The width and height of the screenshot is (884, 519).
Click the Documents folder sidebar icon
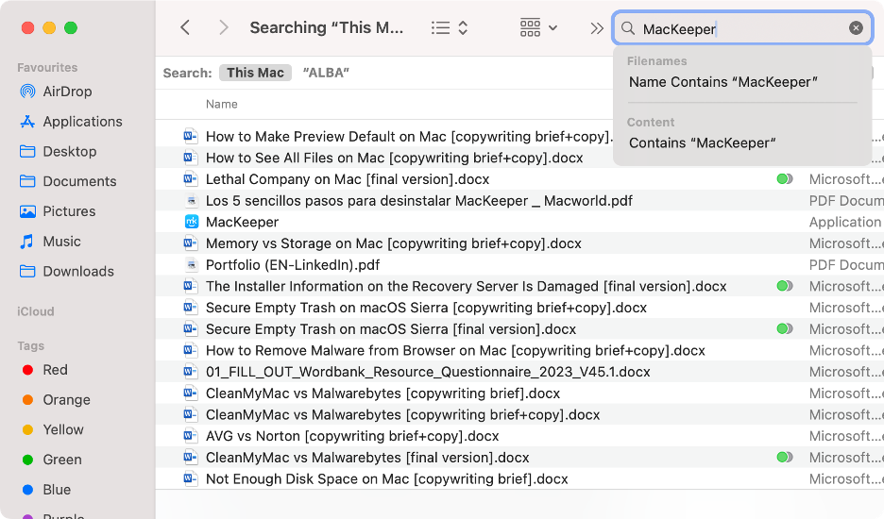[x=27, y=181]
